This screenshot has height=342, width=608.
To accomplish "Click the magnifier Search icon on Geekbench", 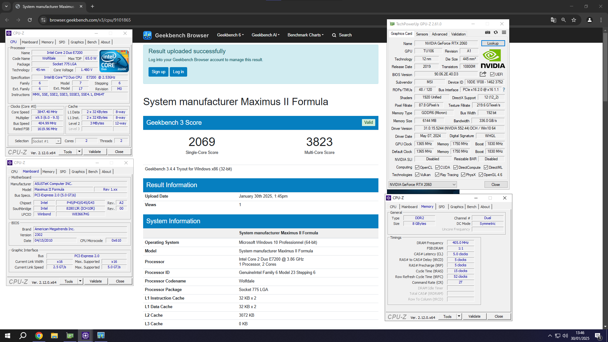I will (334, 35).
